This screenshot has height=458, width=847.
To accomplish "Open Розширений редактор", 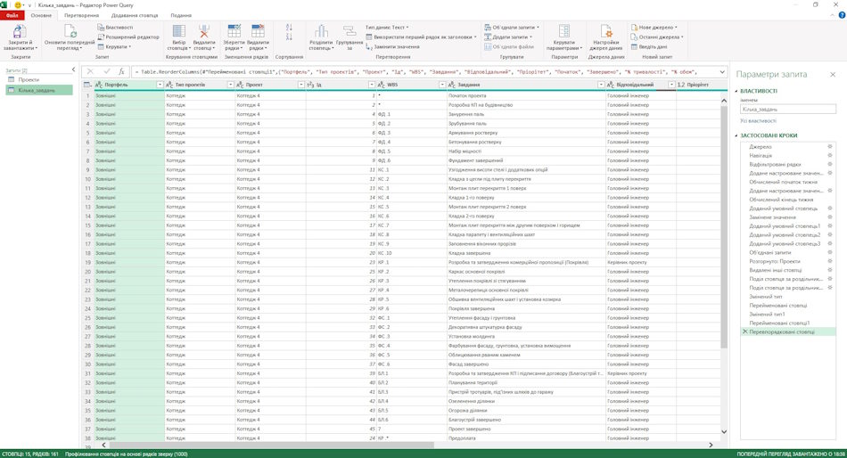I will tap(128, 37).
